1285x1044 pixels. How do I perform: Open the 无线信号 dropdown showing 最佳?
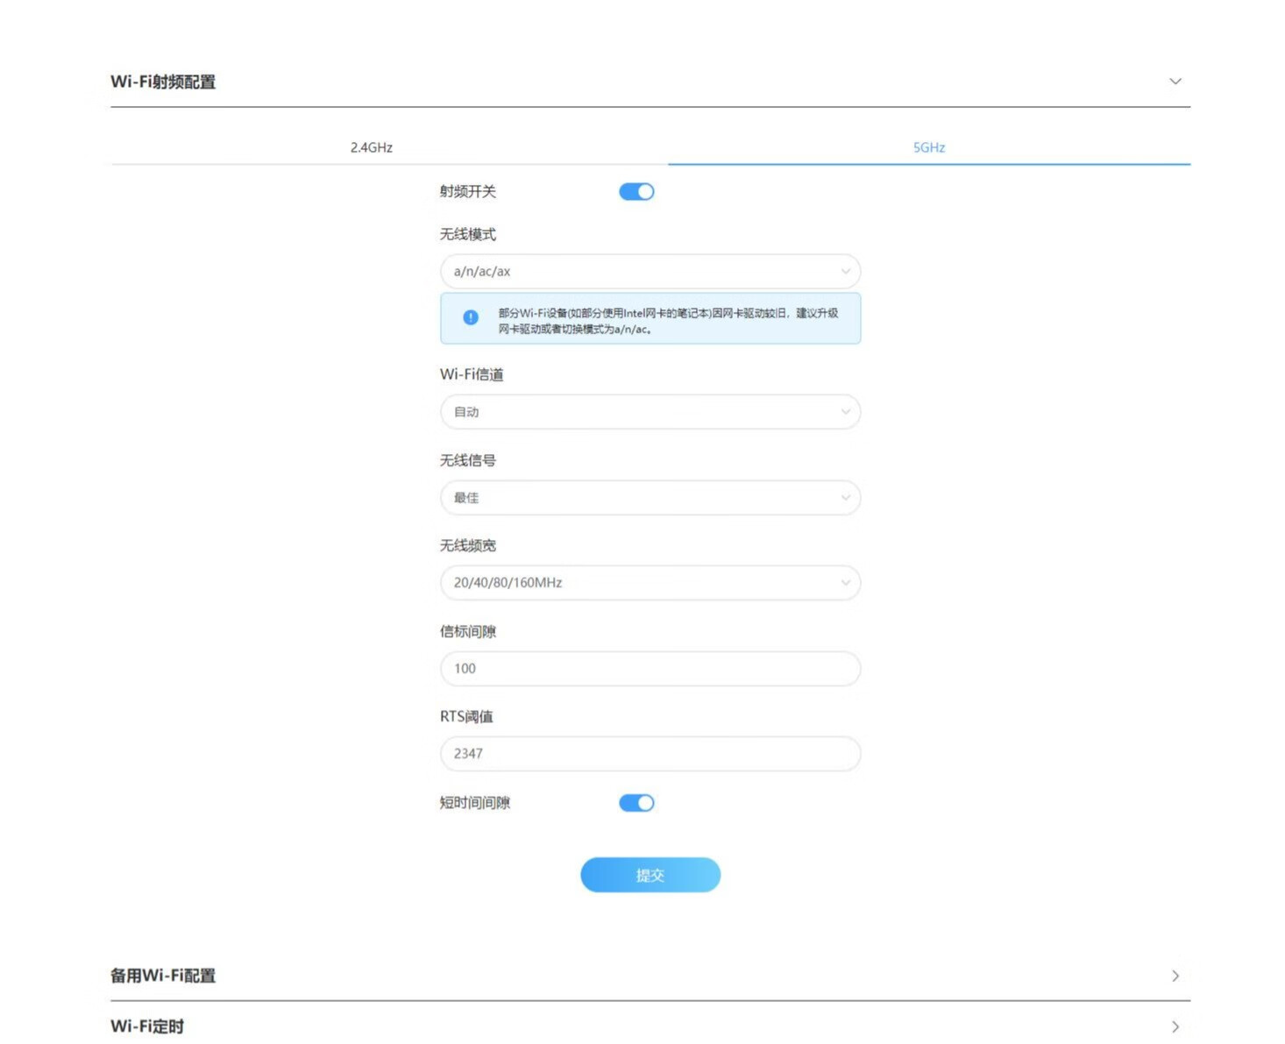point(650,498)
